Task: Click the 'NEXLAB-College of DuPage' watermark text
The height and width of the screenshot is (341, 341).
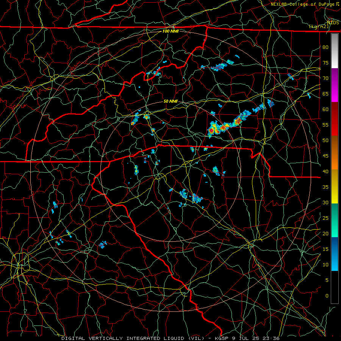Action: tap(302, 4)
